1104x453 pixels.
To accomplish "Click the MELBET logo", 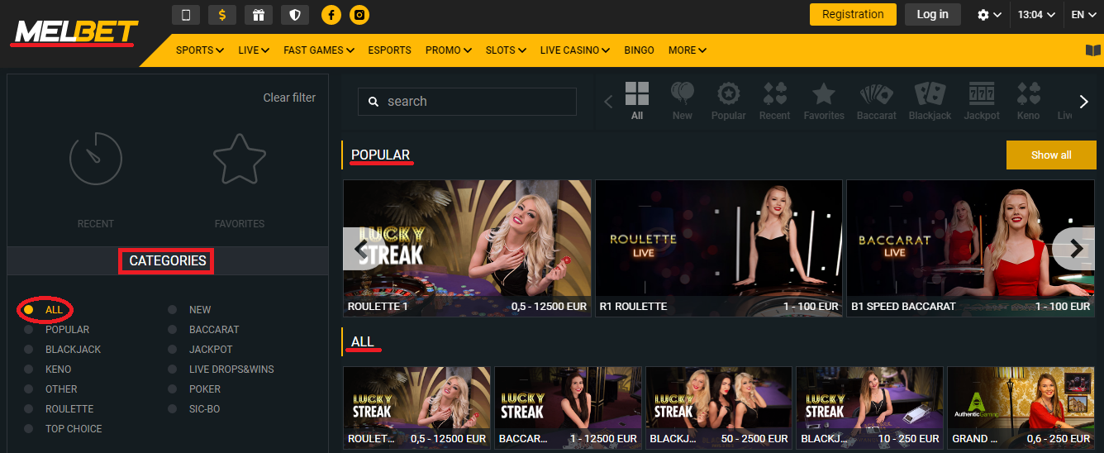I will point(75,33).
